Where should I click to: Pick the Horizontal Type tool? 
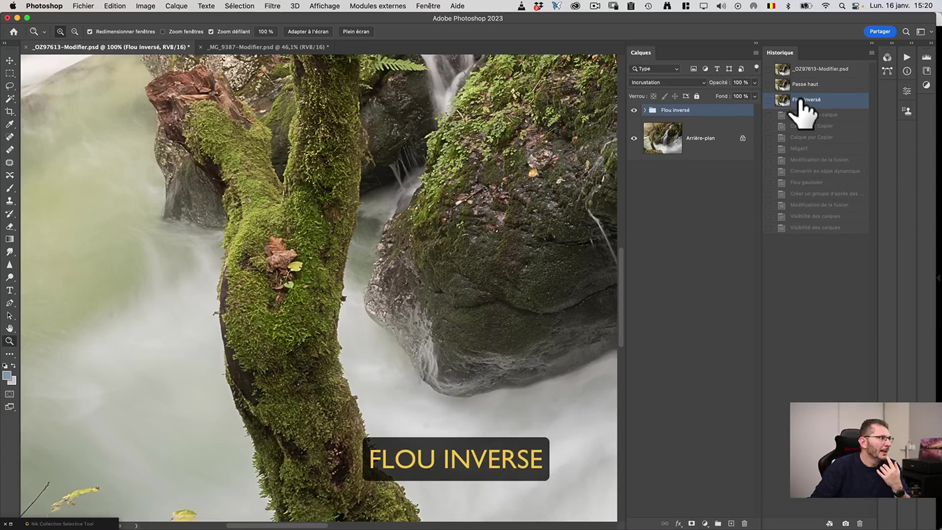(10, 290)
